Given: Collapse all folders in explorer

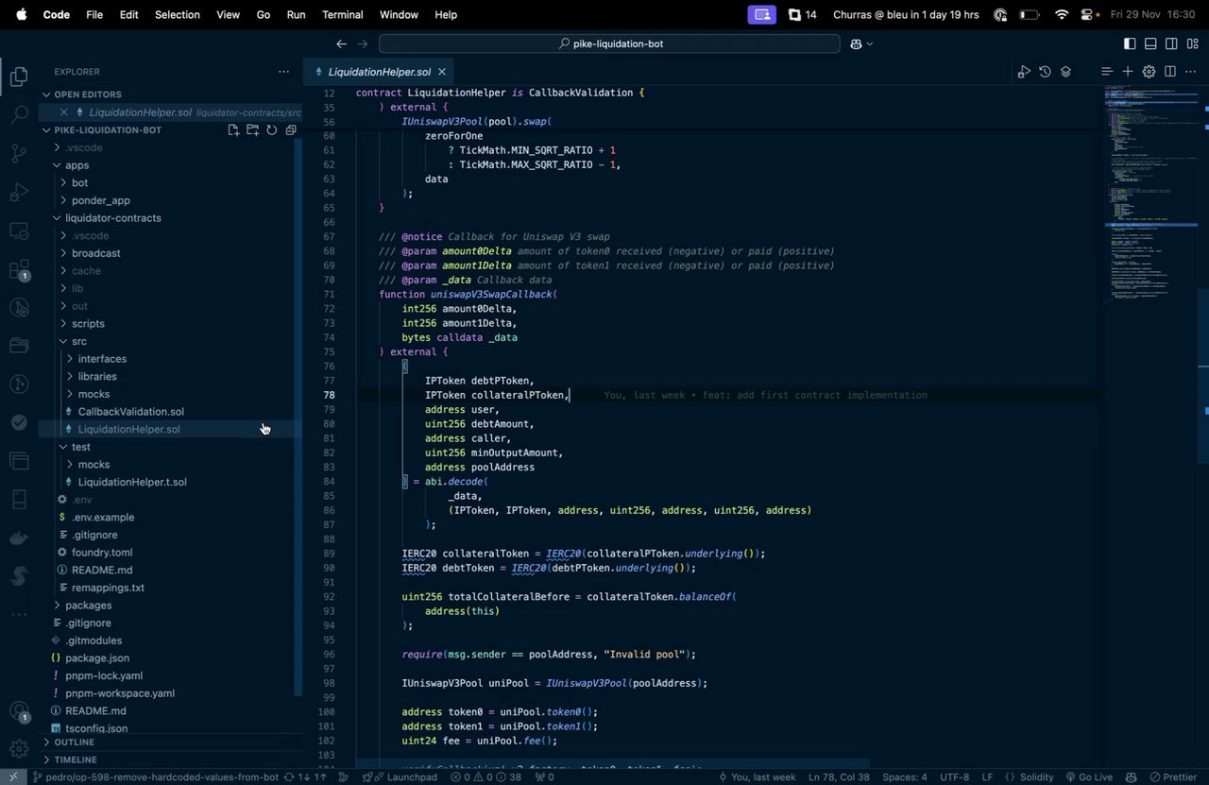Looking at the screenshot, I should coord(291,130).
